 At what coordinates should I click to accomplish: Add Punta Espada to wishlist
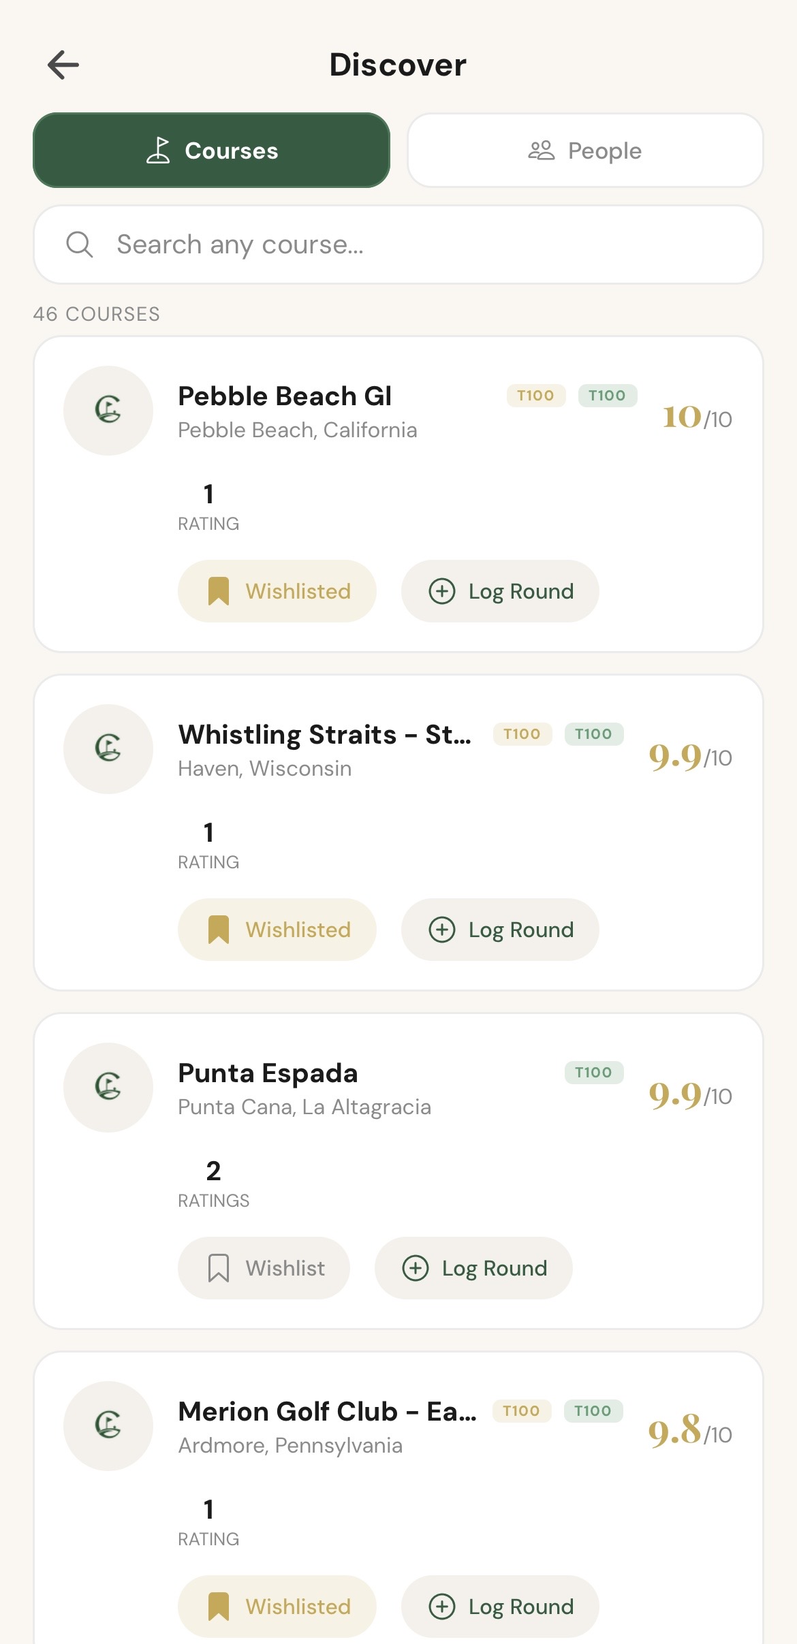[x=264, y=1268]
